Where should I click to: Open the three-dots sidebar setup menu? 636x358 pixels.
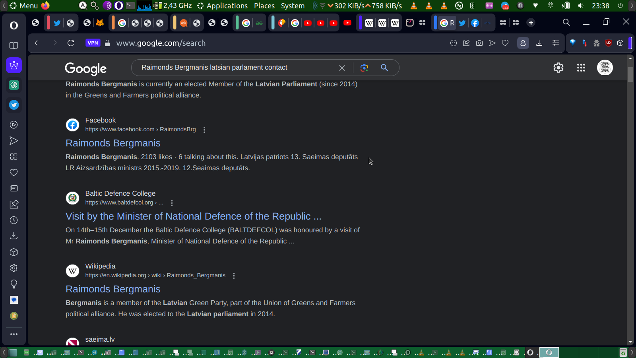click(x=14, y=334)
